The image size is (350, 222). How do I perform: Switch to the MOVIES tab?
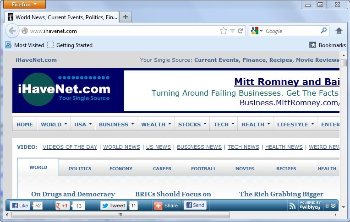click(245, 169)
